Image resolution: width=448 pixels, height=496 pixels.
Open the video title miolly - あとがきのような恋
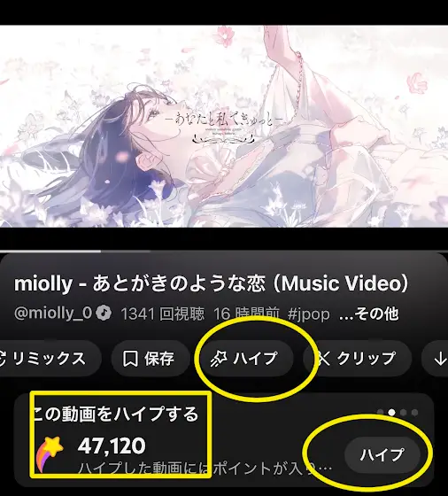(x=212, y=283)
